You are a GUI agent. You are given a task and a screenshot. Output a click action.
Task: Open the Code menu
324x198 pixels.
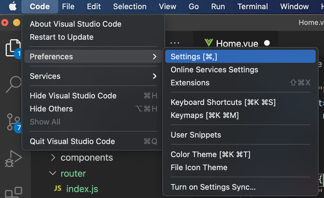40,7
